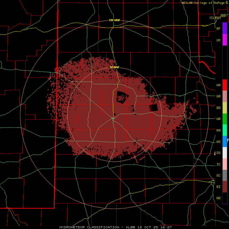
Task: Click the RA legend label
Action: [x=219, y=131]
